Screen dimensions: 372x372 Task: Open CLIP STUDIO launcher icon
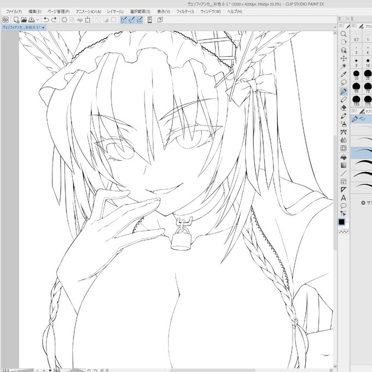tap(5, 20)
